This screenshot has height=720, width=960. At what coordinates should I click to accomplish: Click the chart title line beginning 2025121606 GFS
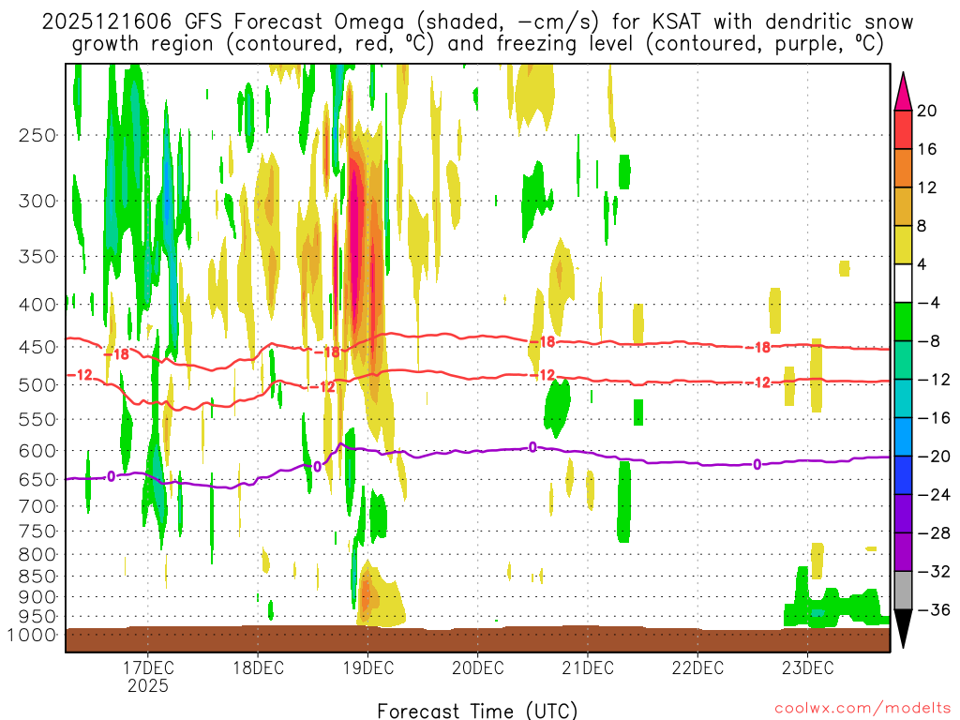(477, 22)
